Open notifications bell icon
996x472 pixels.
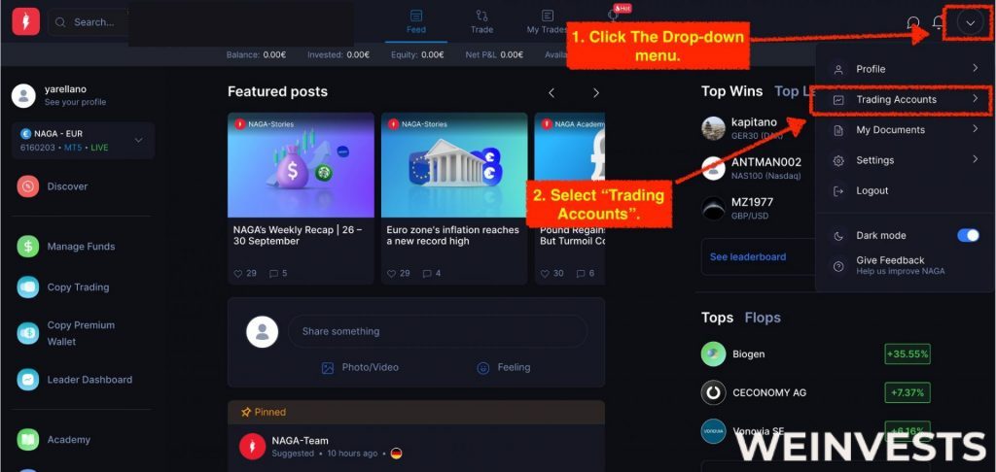pos(939,23)
